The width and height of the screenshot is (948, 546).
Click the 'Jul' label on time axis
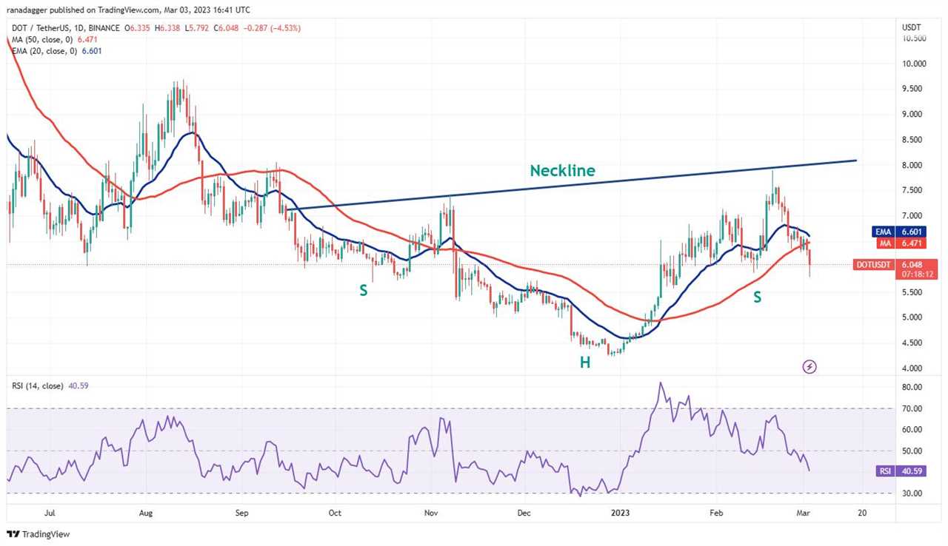50,512
